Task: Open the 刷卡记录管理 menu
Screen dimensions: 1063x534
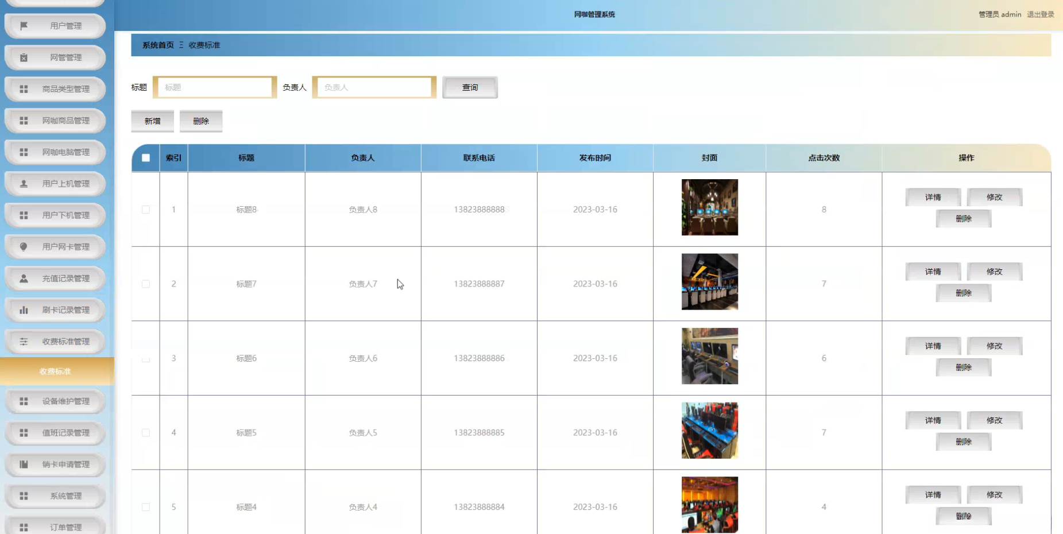Action: pyautogui.click(x=55, y=310)
